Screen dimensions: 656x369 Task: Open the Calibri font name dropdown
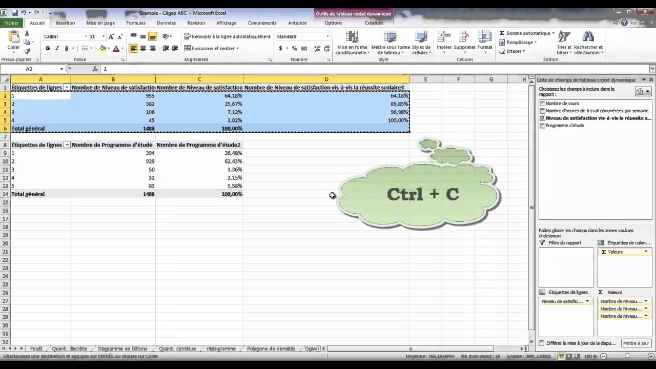[x=86, y=36]
